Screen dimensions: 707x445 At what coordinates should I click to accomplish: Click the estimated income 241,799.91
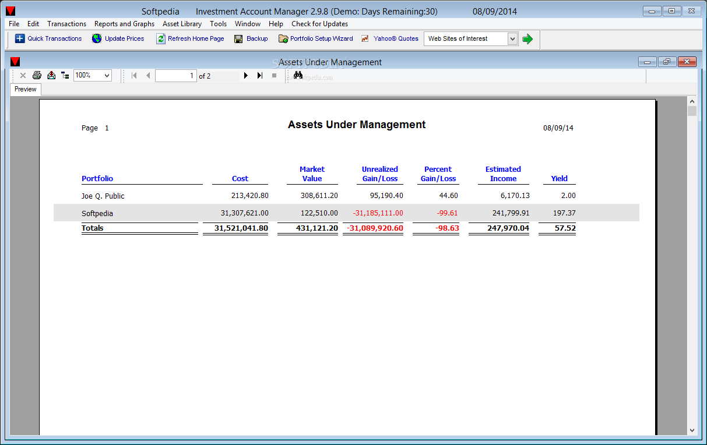510,213
